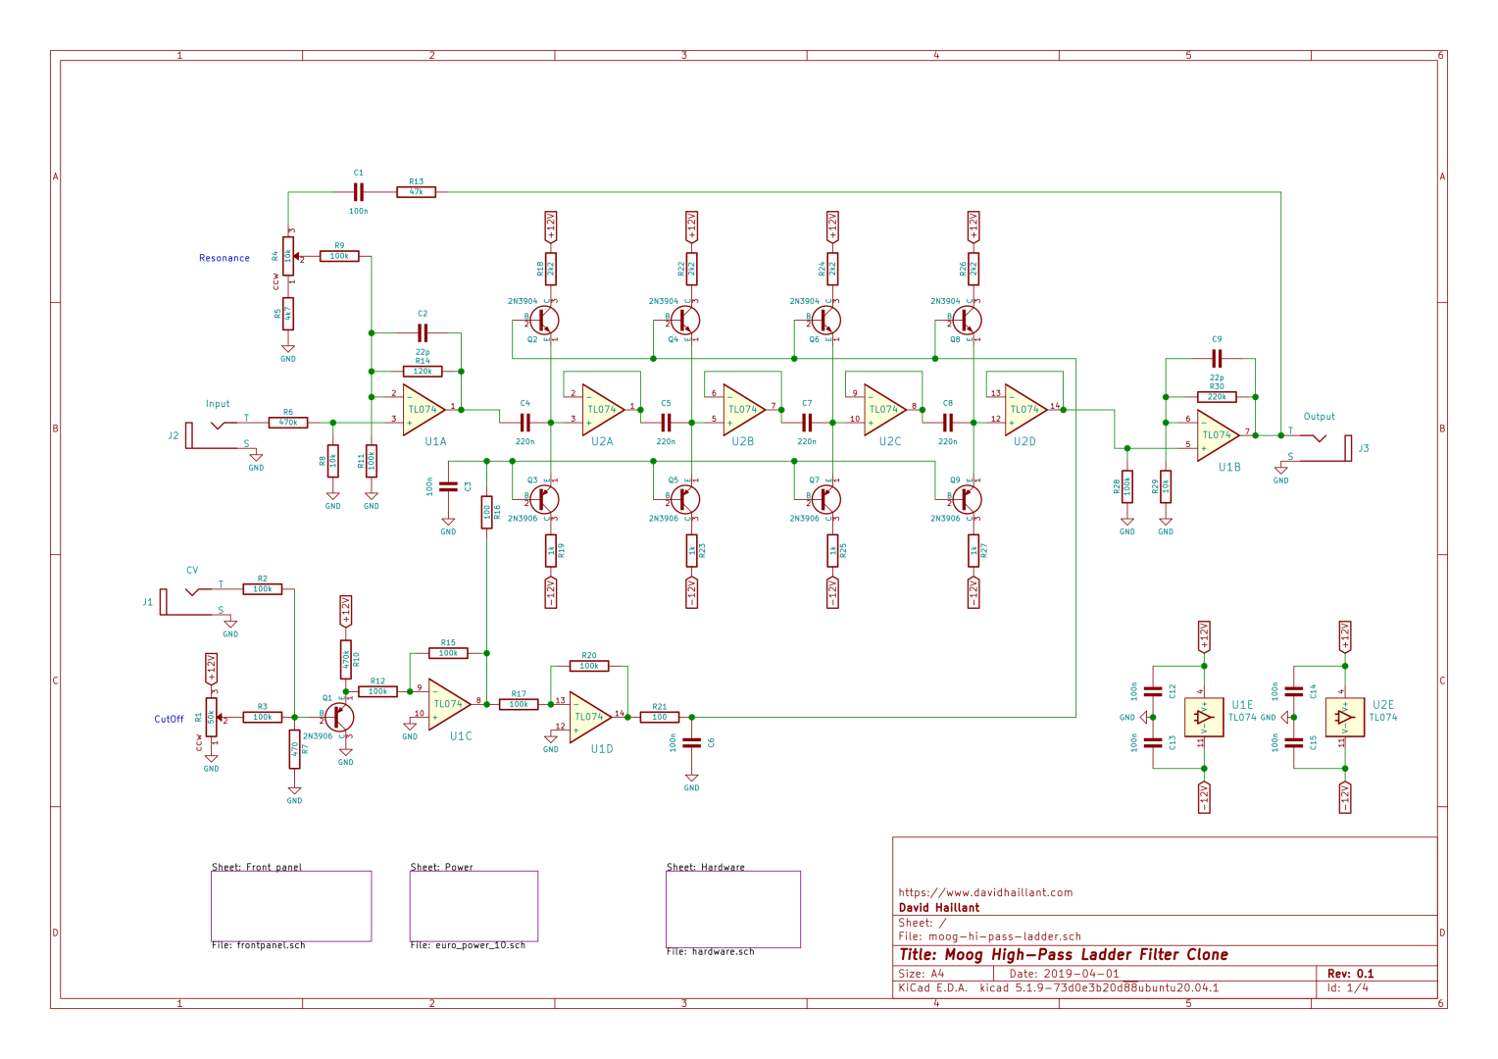This screenshot has height=1059, width=1498.
Task: Click the Resonance label
Action: 225,258
